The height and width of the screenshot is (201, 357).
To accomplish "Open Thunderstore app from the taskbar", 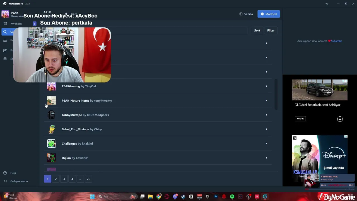I will coord(265,197).
